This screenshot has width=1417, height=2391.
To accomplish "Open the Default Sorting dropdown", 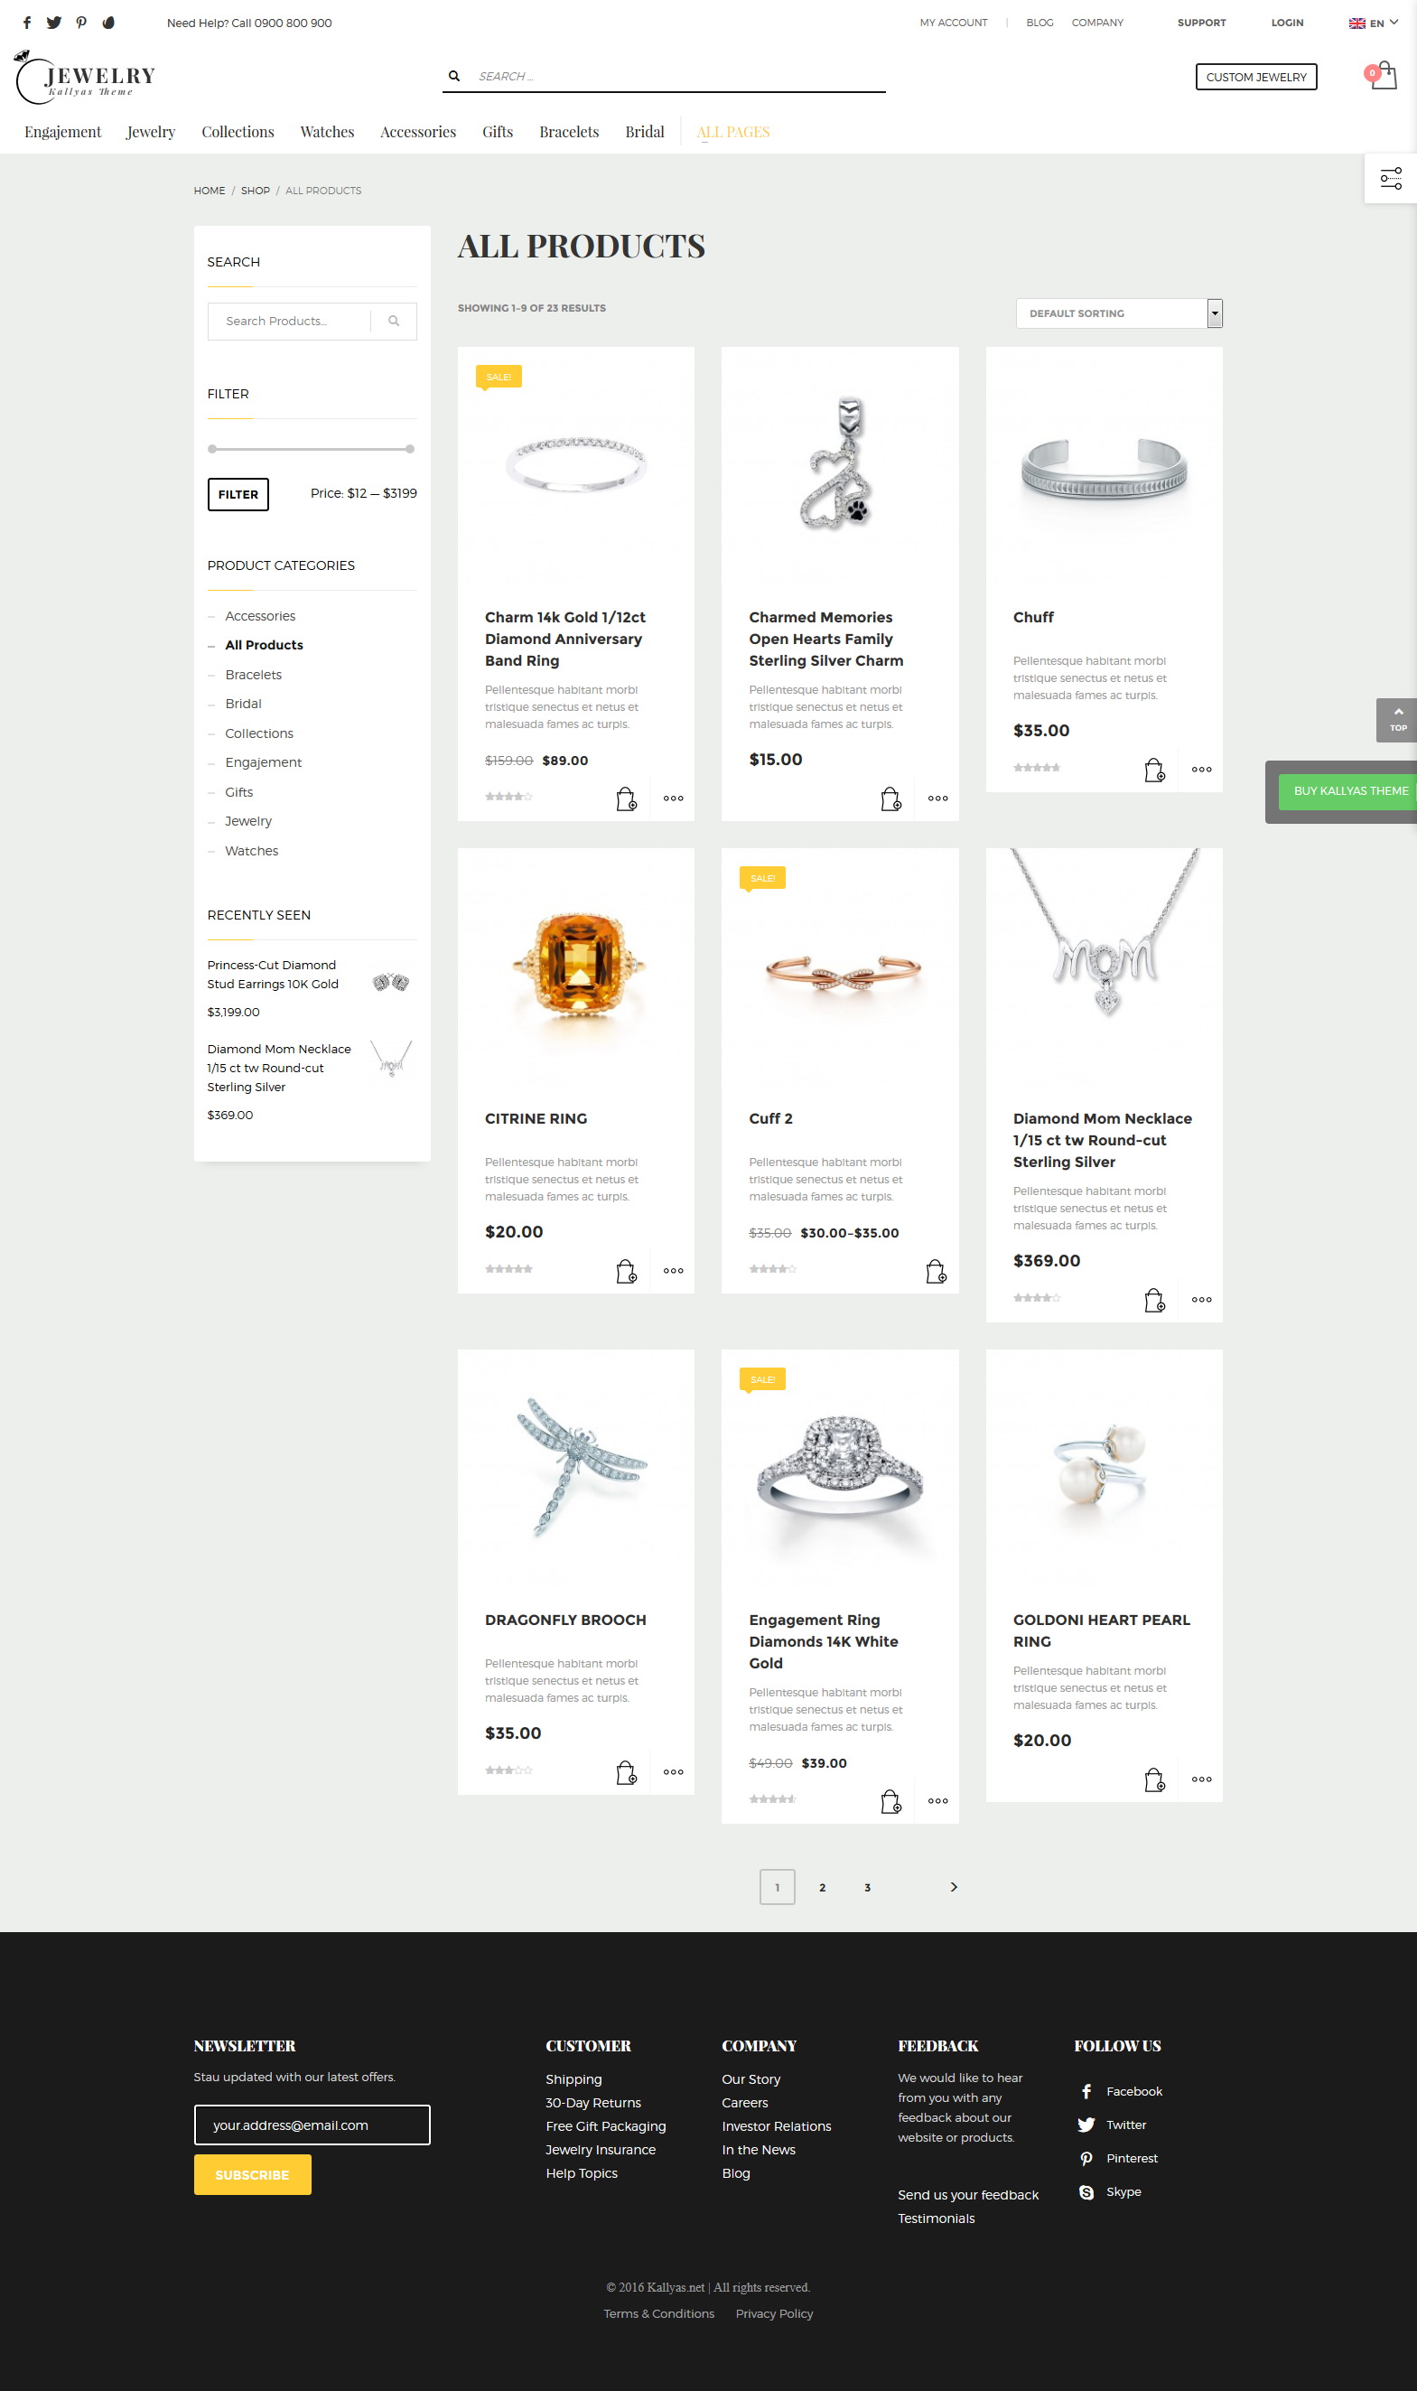I will [x=1119, y=313].
